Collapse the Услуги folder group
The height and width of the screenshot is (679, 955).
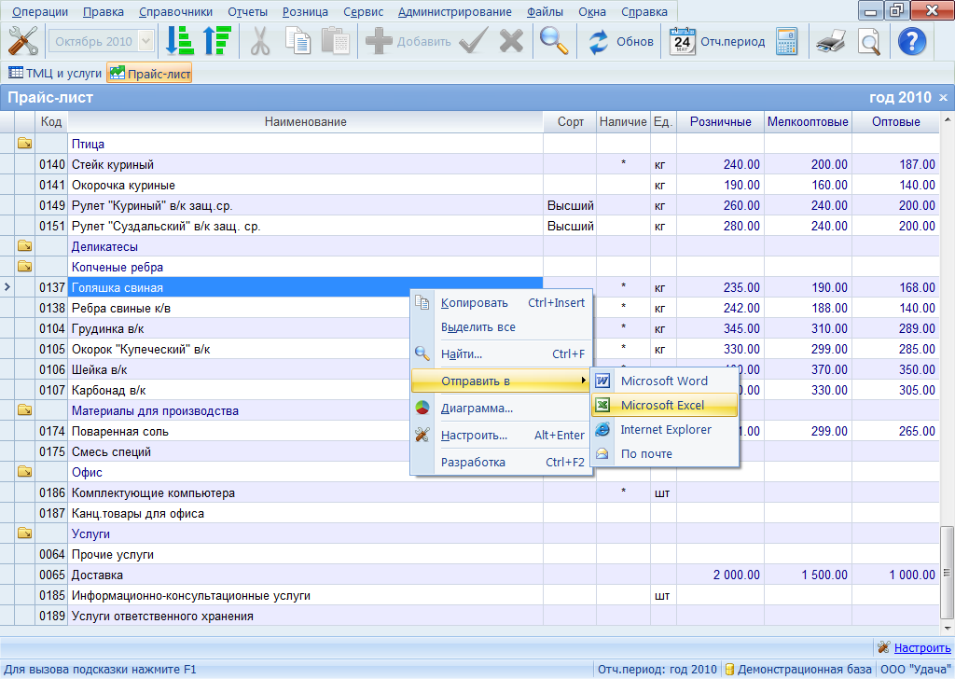(x=24, y=533)
